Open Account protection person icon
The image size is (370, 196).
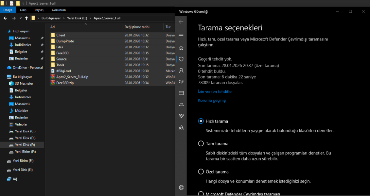pyautogui.click(x=181, y=70)
